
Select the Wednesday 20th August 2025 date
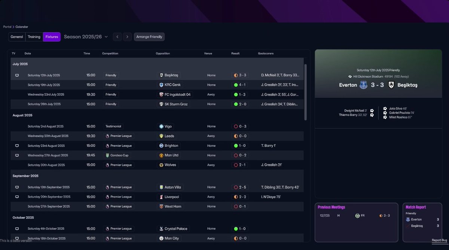click(x=48, y=136)
